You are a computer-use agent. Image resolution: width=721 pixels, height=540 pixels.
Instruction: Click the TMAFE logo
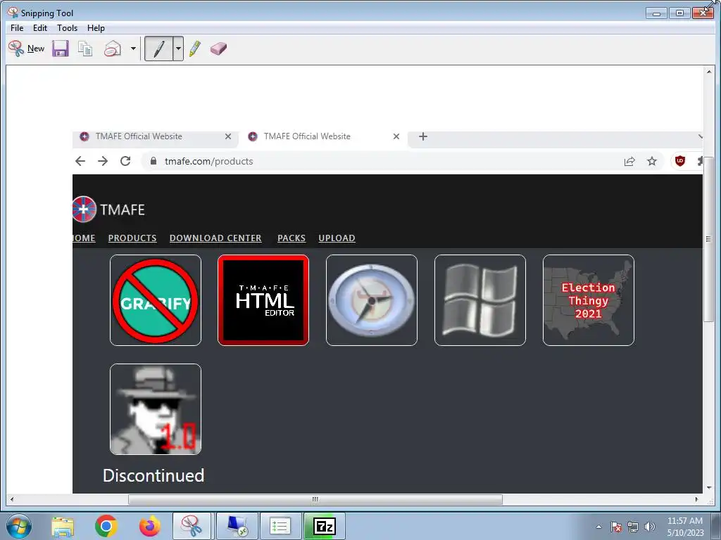pos(109,210)
